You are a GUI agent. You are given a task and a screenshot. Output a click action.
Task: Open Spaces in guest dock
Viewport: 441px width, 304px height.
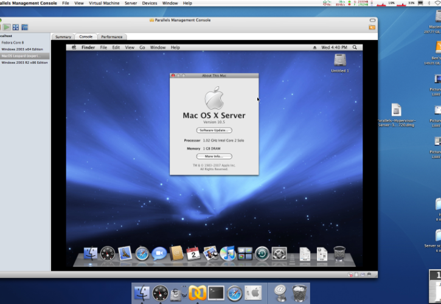245,254
